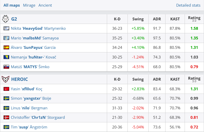Open the HEROIC team name link

pyautogui.click(x=19, y=79)
